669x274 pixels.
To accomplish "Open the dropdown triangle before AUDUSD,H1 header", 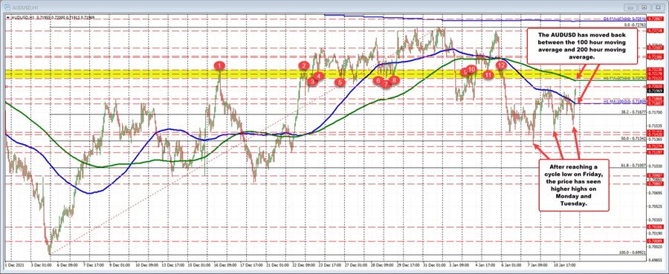I will tap(8, 17).
